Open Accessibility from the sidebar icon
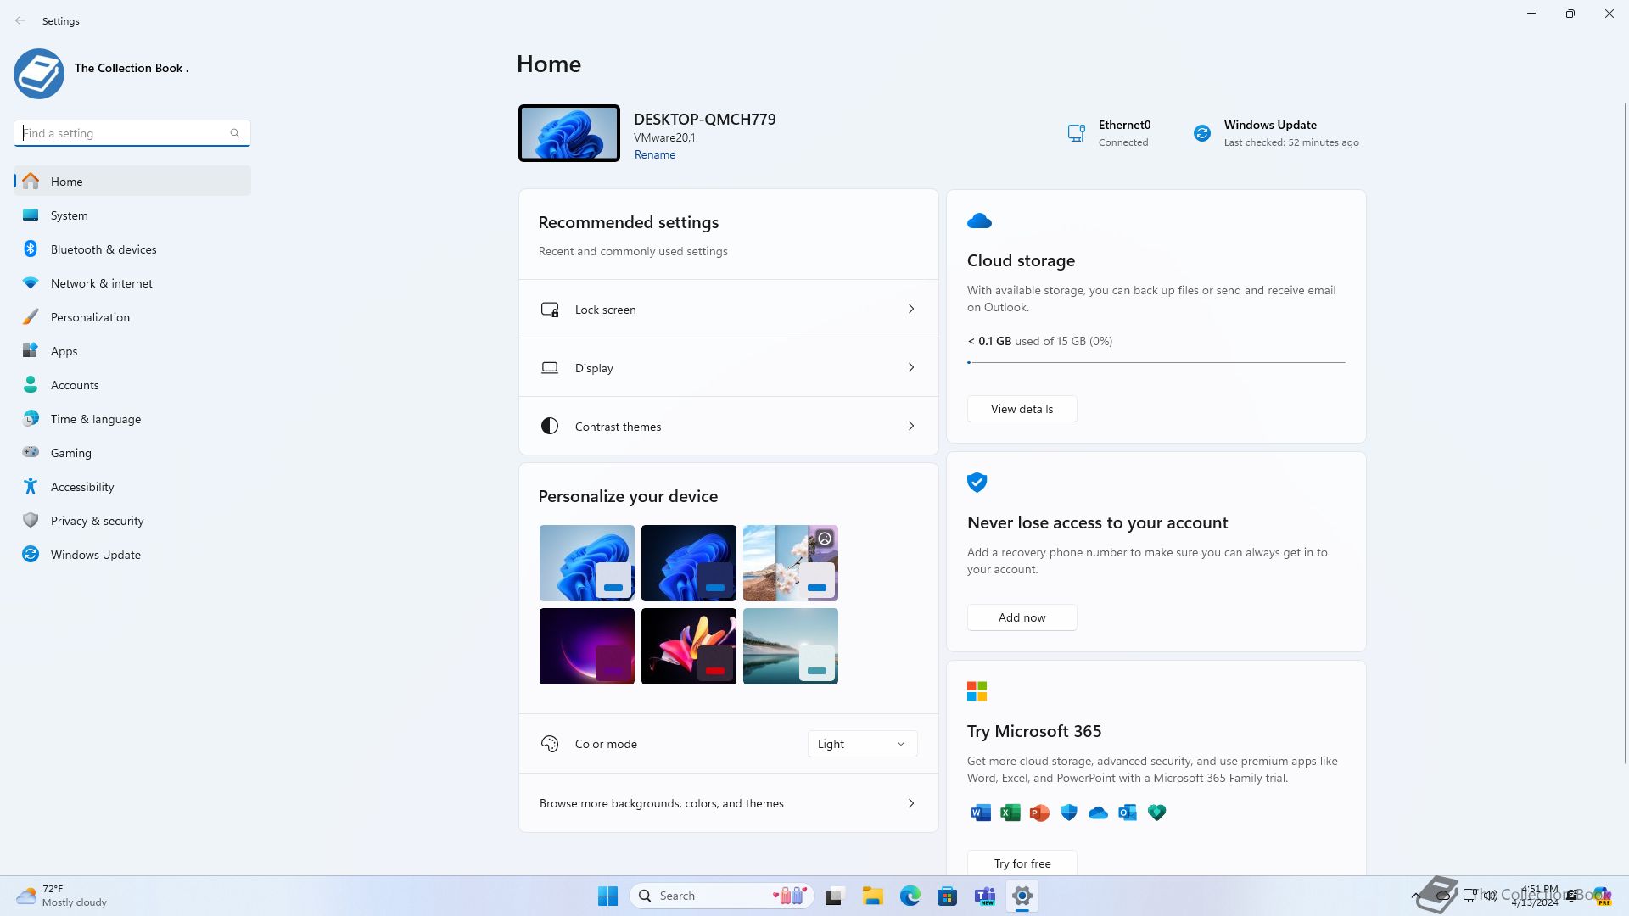Viewport: 1629px width, 916px height. click(x=31, y=487)
